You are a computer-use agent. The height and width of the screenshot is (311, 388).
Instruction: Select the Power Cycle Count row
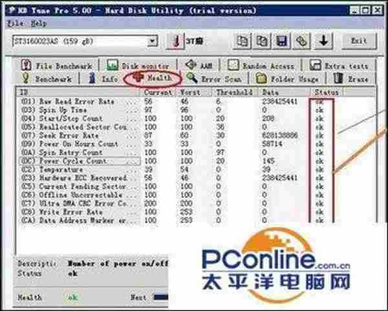[x=78, y=160]
